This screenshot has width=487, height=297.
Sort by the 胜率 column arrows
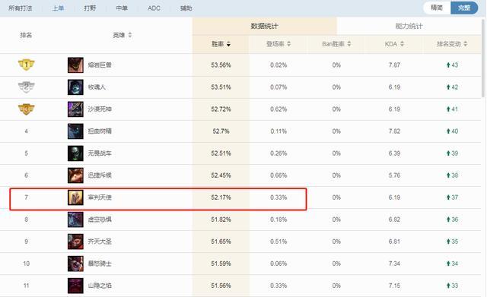[228, 44]
